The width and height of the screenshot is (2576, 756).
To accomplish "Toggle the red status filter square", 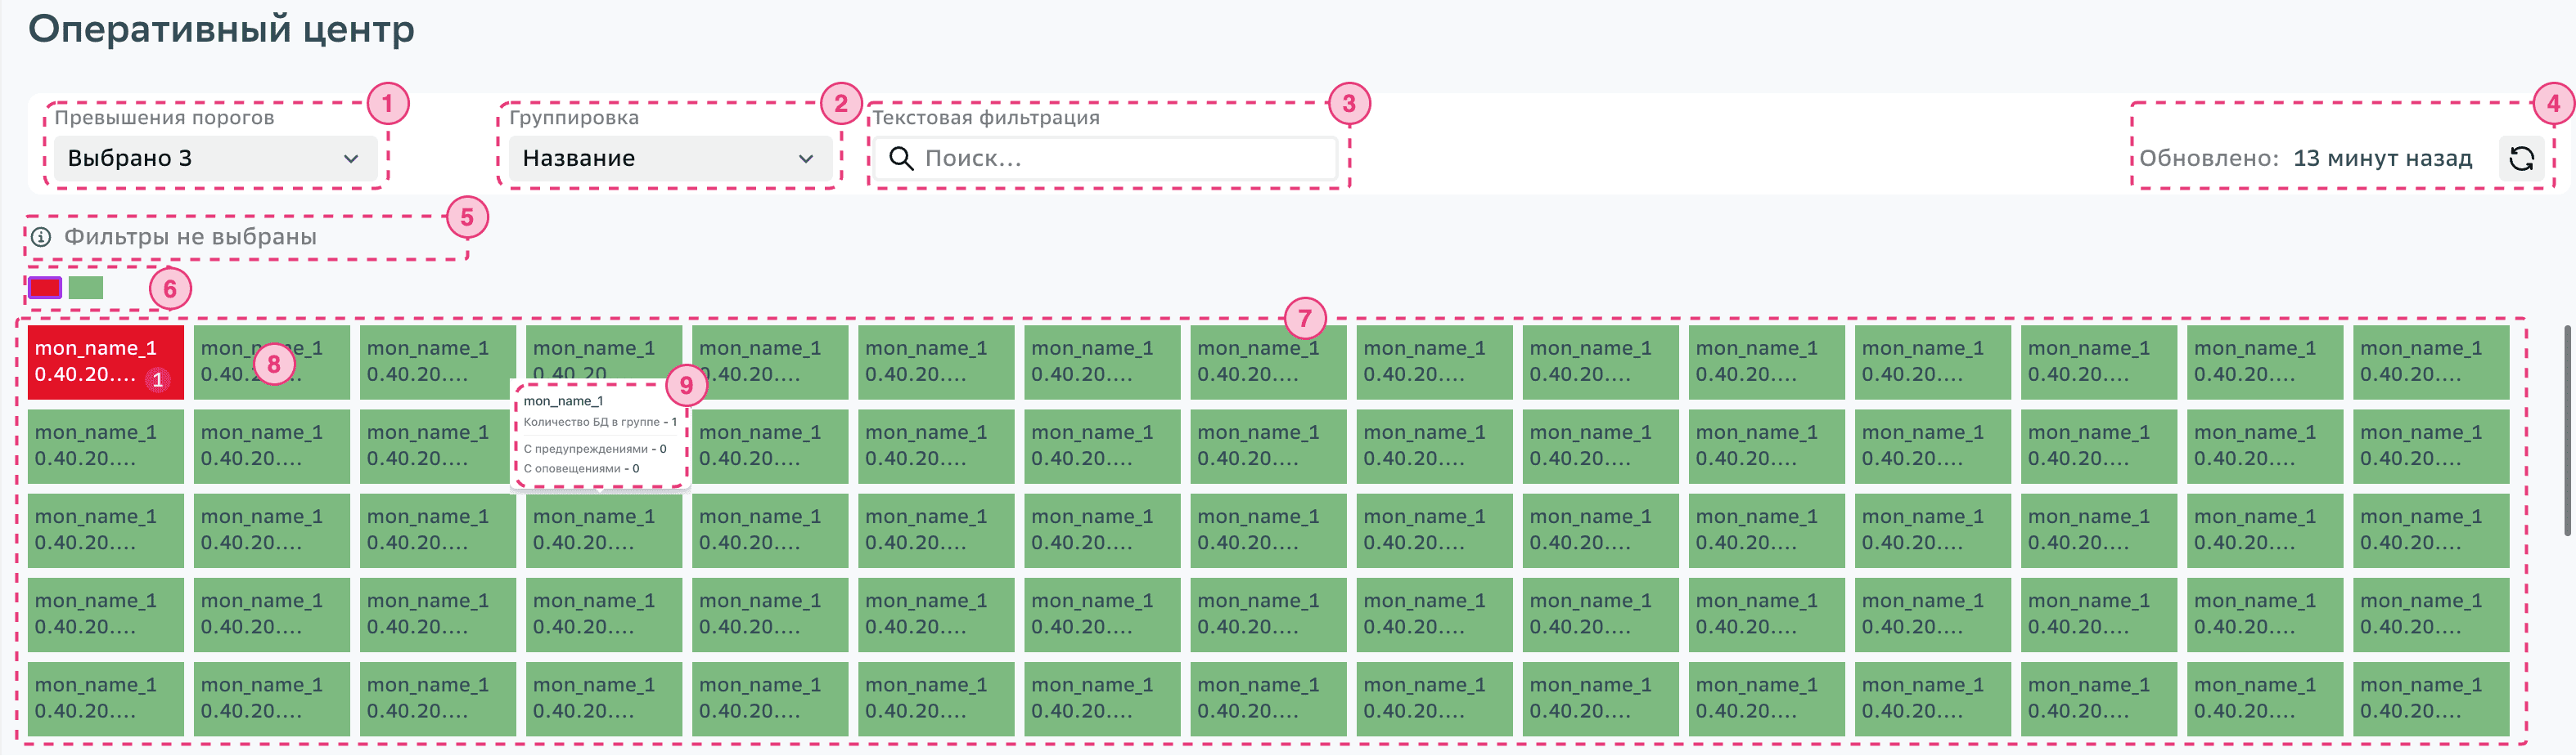I will pyautogui.click(x=45, y=289).
